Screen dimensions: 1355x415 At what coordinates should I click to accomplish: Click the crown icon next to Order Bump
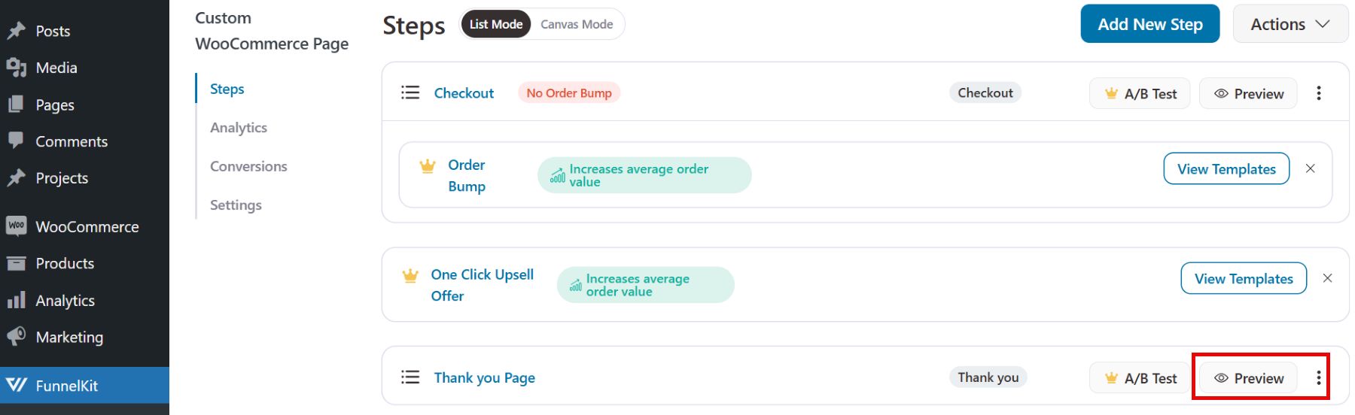tap(428, 166)
